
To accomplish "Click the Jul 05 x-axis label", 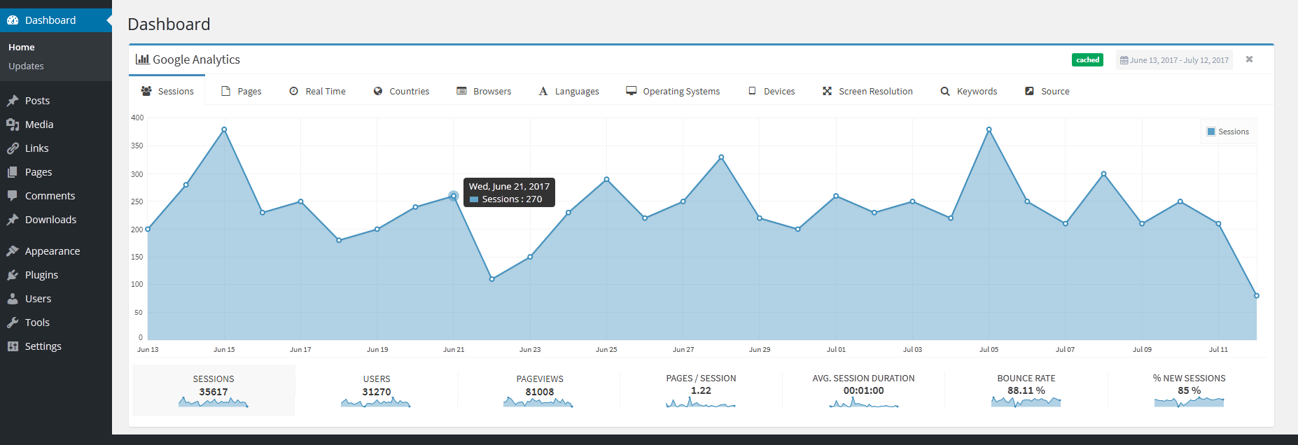I will pos(989,349).
